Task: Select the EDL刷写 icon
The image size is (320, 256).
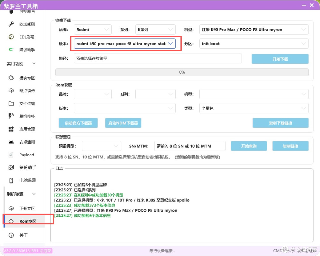Action: click(x=11, y=37)
